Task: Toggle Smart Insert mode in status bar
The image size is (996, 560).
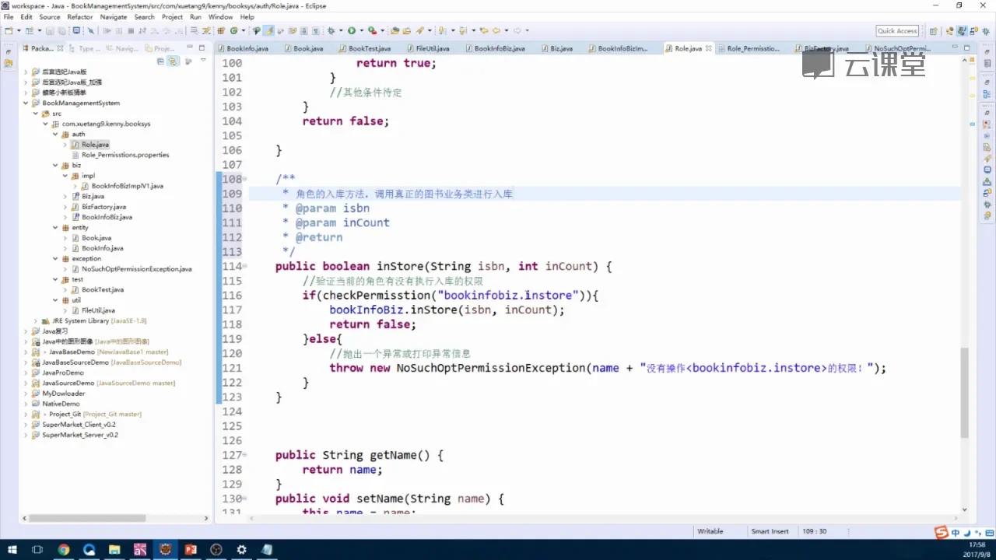Action: point(769,530)
